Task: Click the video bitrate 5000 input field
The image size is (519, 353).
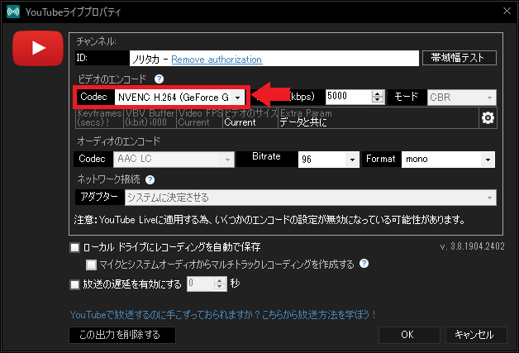Action: click(x=349, y=97)
